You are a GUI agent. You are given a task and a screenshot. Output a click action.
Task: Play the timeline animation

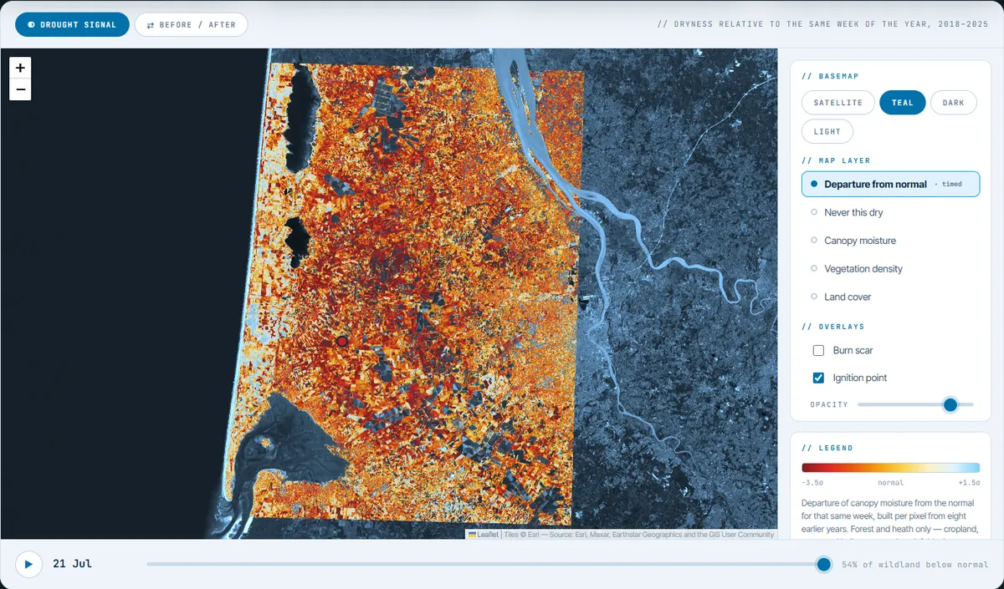pyautogui.click(x=28, y=564)
